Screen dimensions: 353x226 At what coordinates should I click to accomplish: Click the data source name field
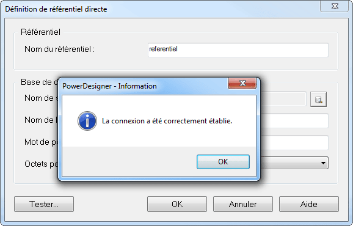click(283, 98)
